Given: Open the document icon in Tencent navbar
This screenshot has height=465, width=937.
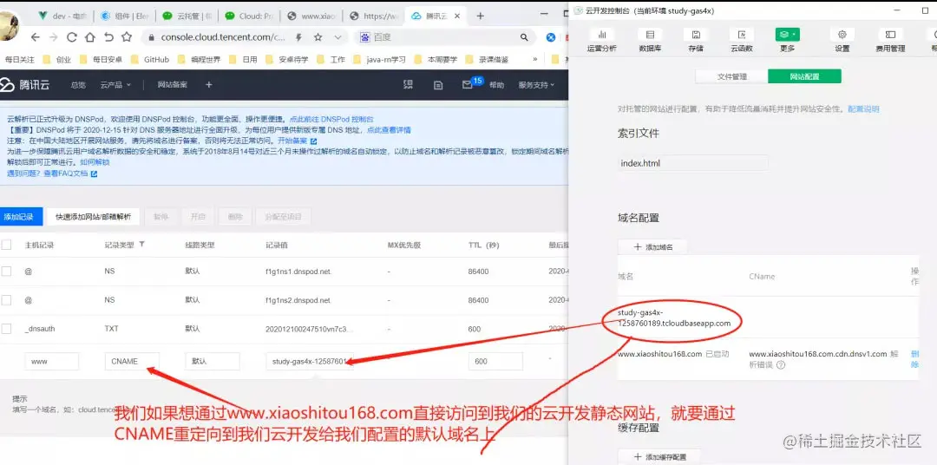Looking at the screenshot, I should pyautogui.click(x=438, y=85).
